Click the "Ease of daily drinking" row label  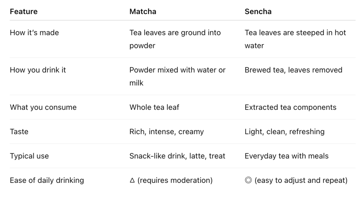47,180
